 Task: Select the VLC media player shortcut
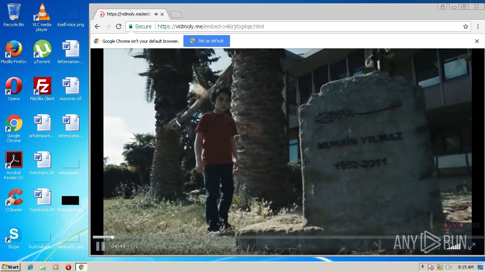[42, 17]
